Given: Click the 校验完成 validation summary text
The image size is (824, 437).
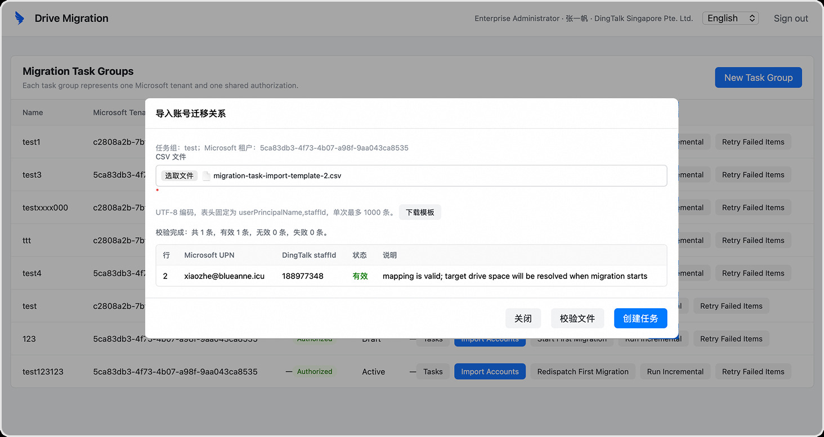Looking at the screenshot, I should tap(243, 232).
